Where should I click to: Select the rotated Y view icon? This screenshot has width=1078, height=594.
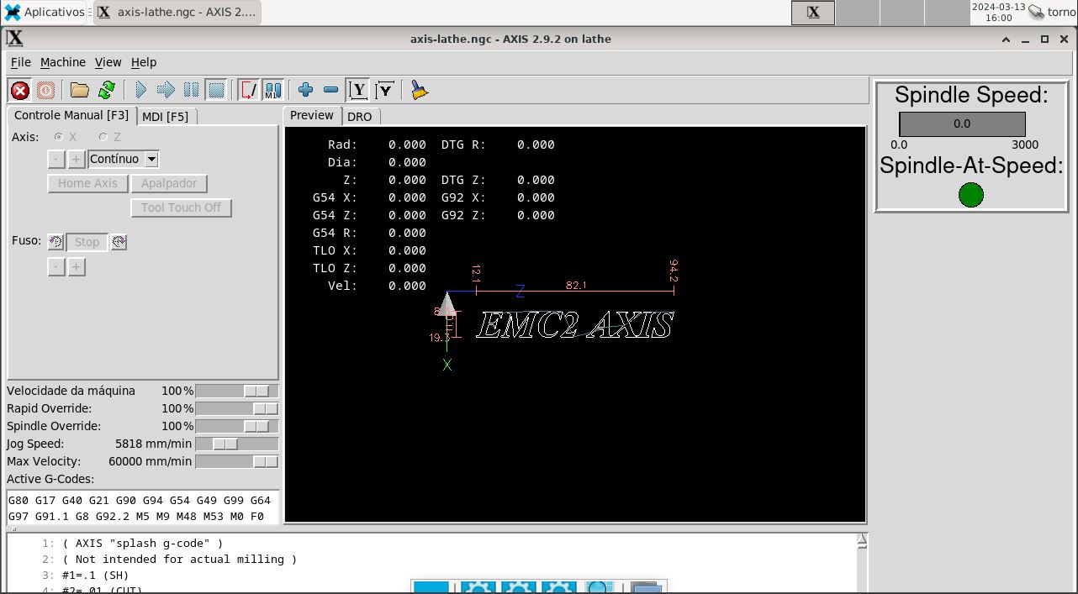[x=385, y=90]
